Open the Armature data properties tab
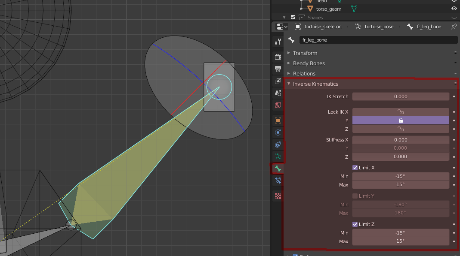The image size is (460, 256). tap(278, 157)
